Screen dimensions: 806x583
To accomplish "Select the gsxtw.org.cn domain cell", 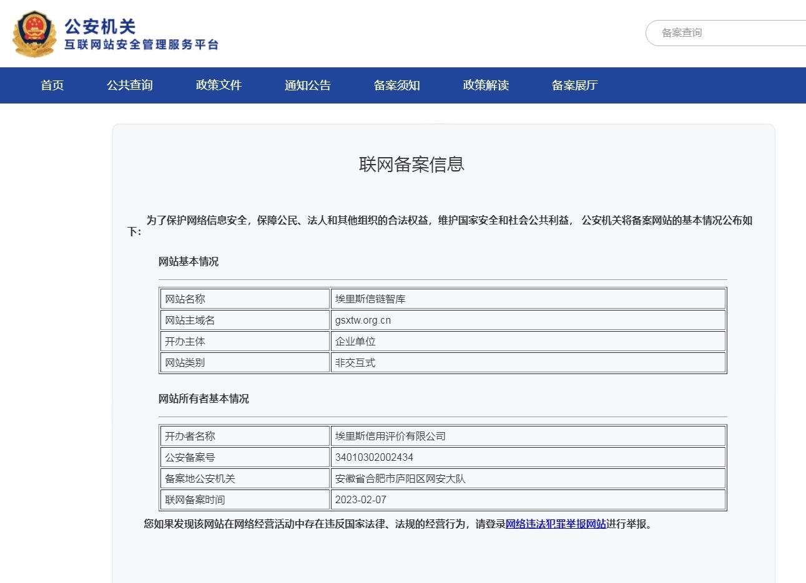I will click(x=364, y=319).
